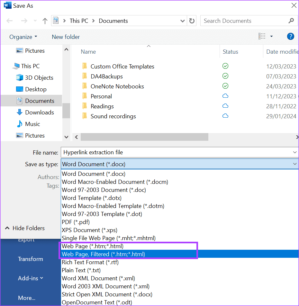
Task: Open view options dropdown arrow
Action: (271, 36)
